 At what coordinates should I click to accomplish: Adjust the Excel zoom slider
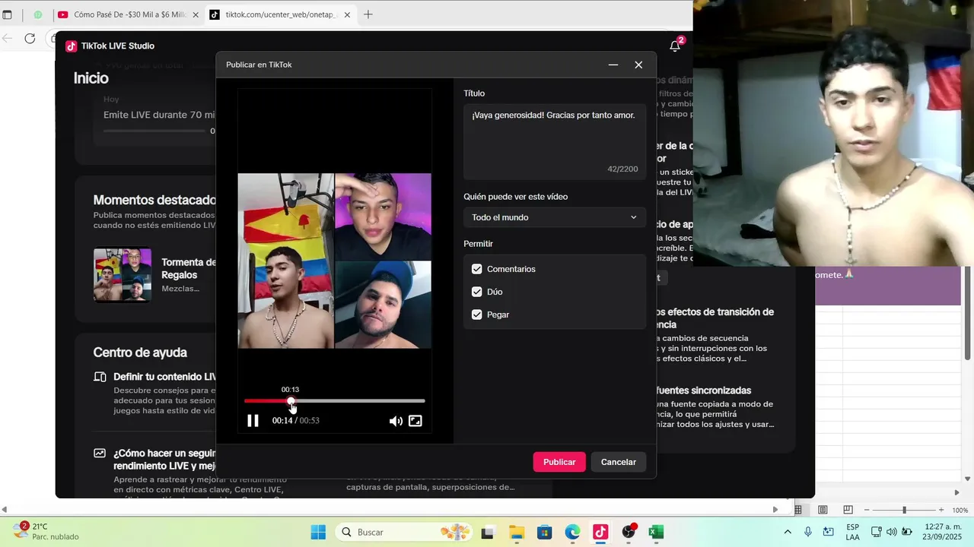tap(904, 510)
